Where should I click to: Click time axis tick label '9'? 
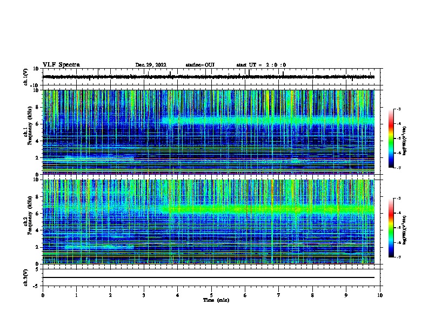pyautogui.click(x=346, y=295)
